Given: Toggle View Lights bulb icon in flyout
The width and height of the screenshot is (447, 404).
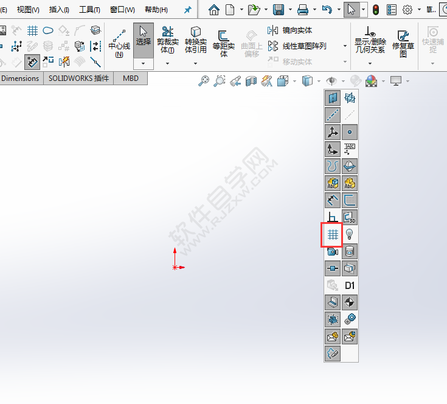Looking at the screenshot, I should 350,235.
